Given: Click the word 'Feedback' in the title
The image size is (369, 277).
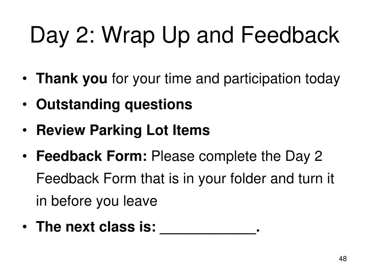Looking at the screenshot, I should (x=290, y=35).
